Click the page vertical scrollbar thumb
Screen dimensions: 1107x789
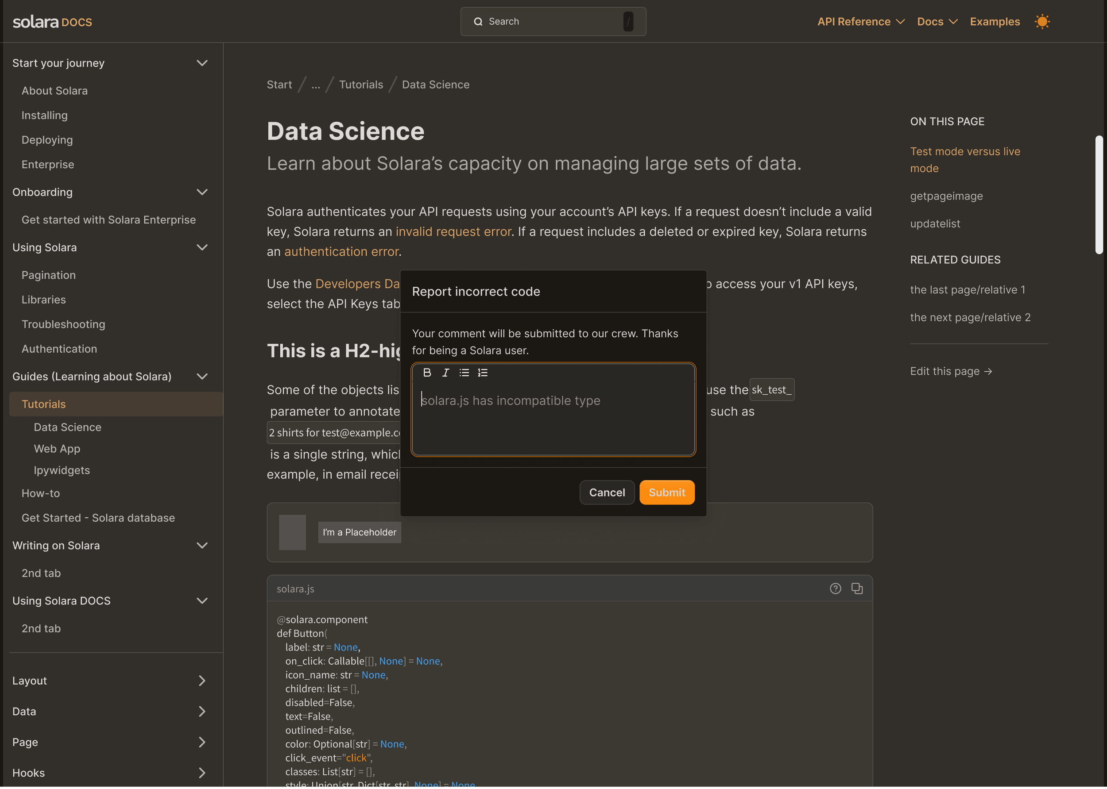1099,195
